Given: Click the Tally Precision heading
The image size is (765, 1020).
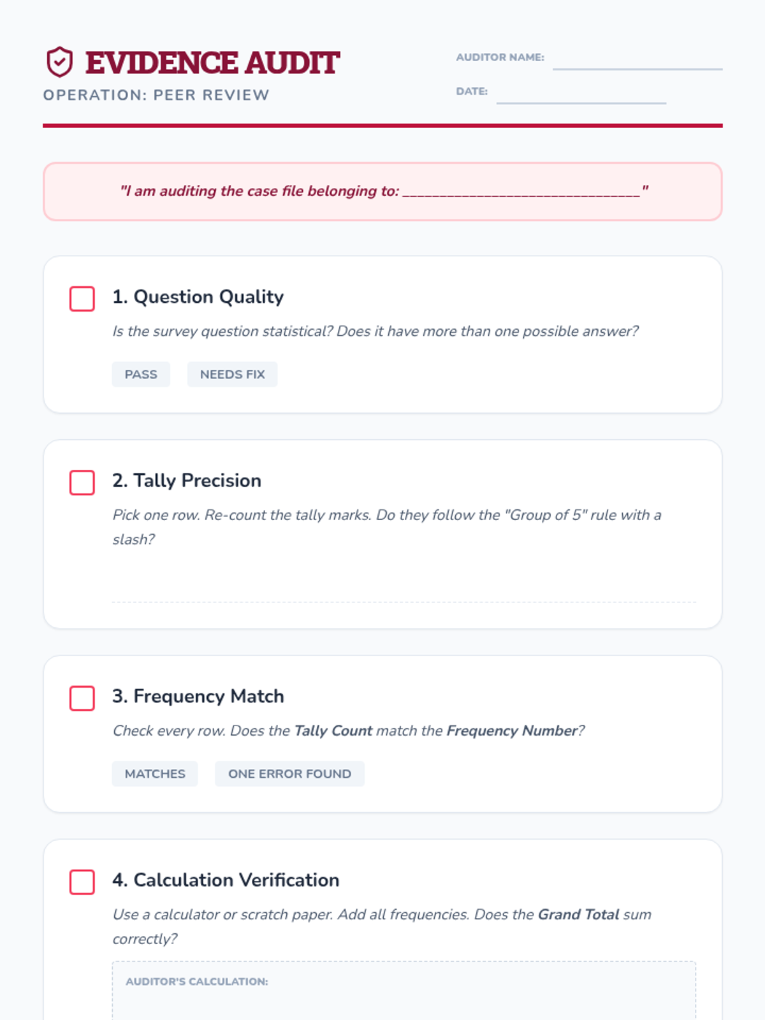Looking at the screenshot, I should pos(187,480).
